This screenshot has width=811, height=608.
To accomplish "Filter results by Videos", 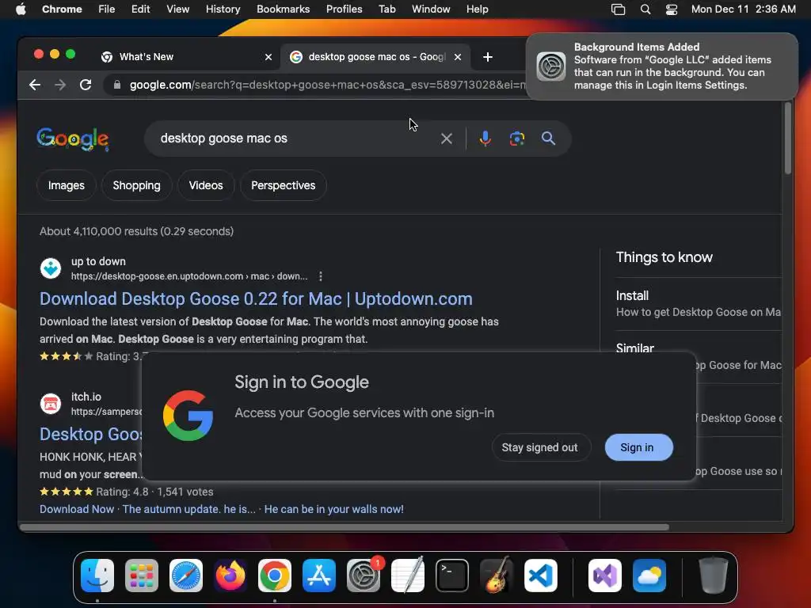I will click(x=206, y=185).
